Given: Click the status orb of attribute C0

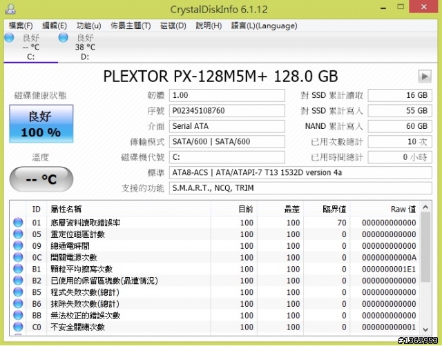Looking at the screenshot, I should point(18,327).
